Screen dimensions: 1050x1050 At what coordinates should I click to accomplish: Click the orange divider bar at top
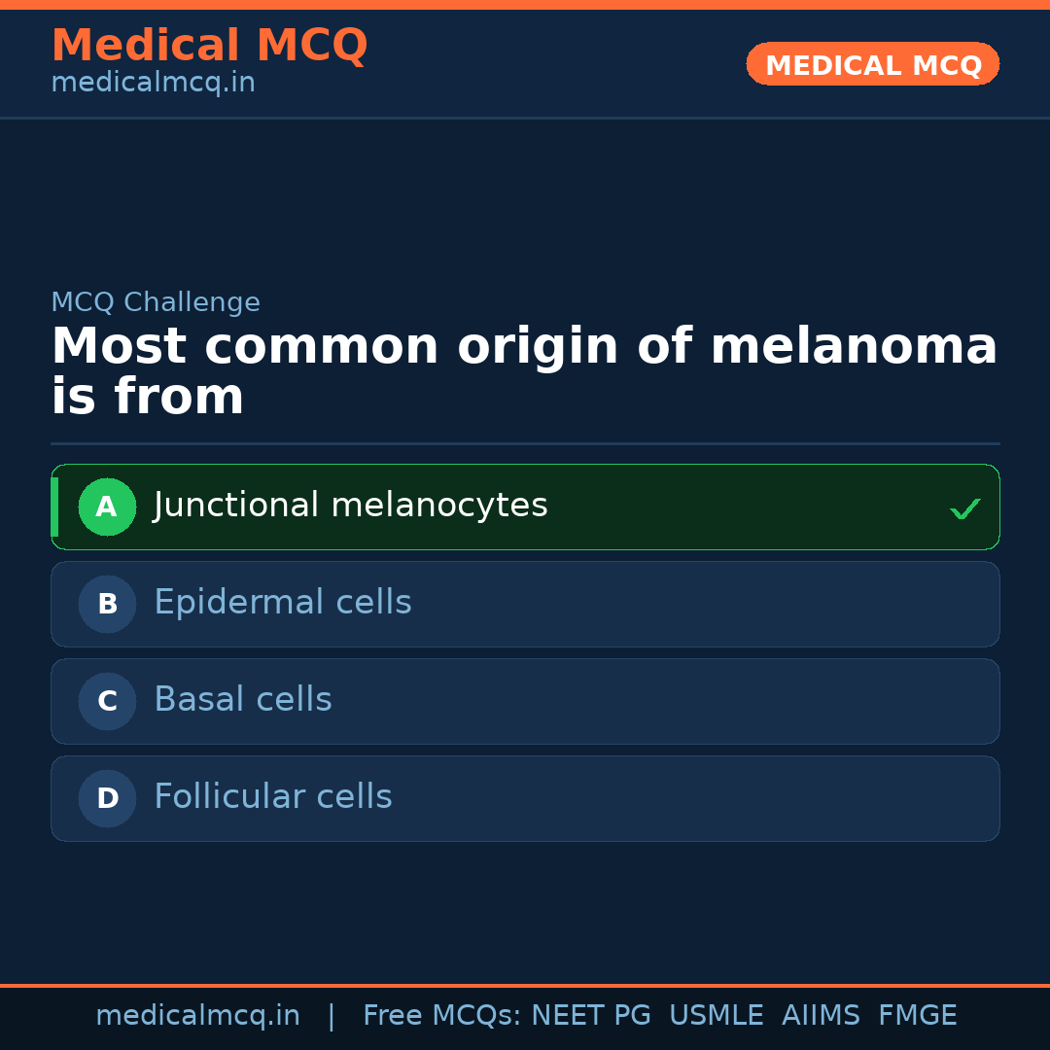tap(525, 7)
